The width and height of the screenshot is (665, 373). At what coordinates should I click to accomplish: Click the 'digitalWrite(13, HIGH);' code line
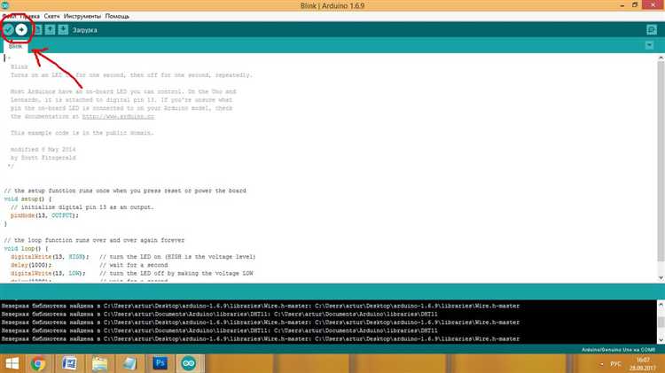click(50, 257)
